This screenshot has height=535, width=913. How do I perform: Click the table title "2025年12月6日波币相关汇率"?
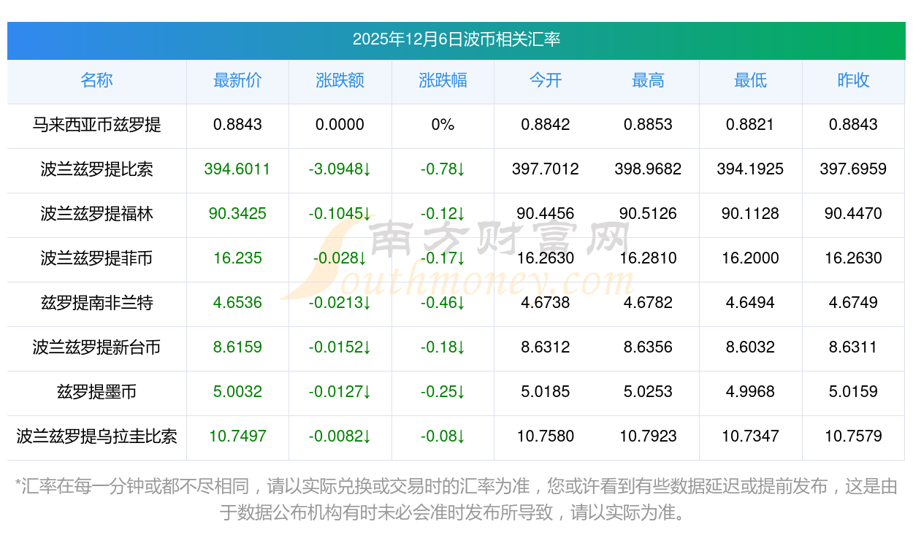pos(457,39)
